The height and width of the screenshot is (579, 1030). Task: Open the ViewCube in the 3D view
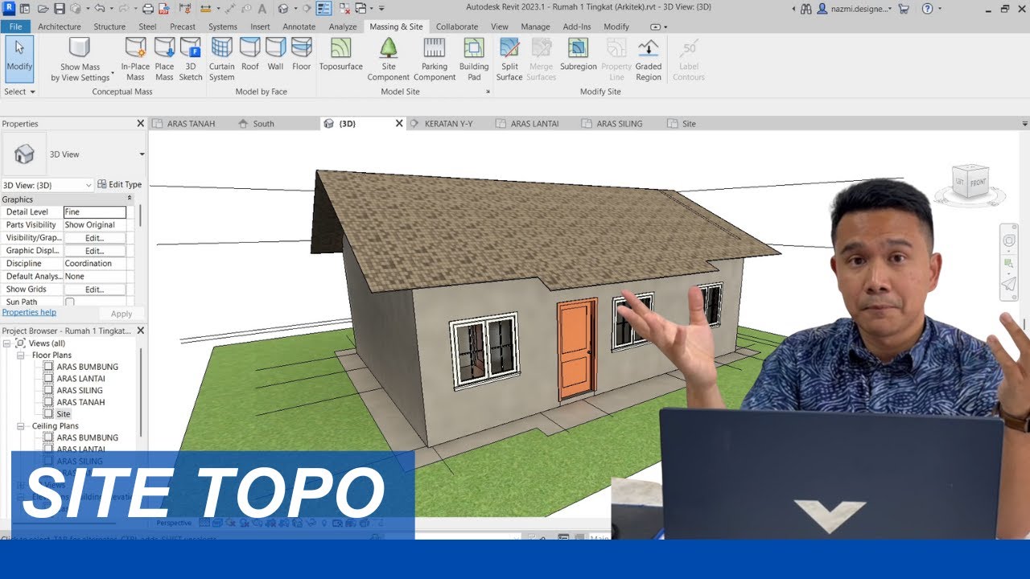coord(970,181)
